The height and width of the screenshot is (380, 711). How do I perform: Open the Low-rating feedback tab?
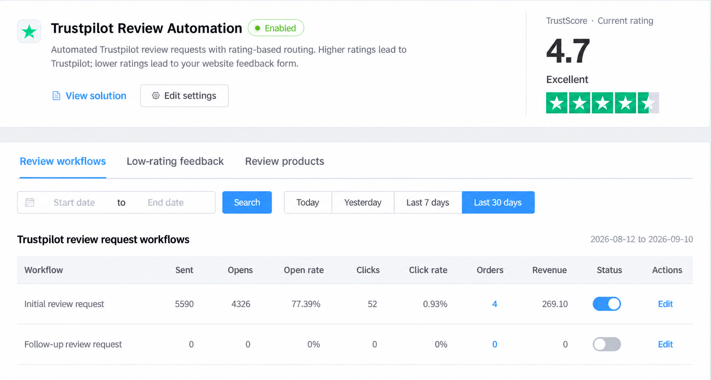pyautogui.click(x=175, y=161)
